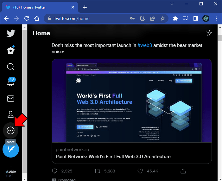The image size is (222, 181).
Task: Open the pointnetwork.io card link
Action: coord(72,150)
